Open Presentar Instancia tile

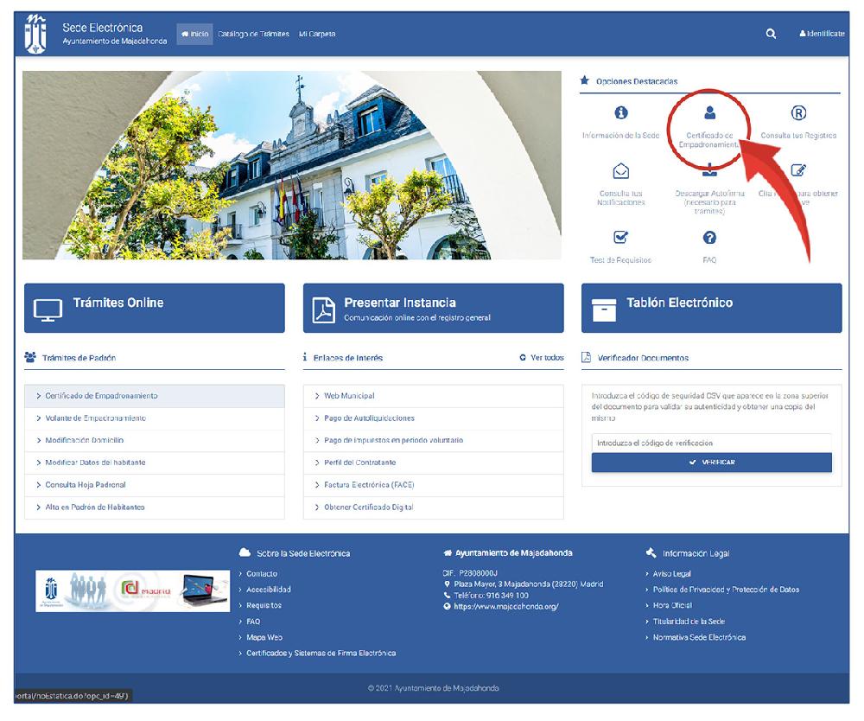(x=433, y=308)
